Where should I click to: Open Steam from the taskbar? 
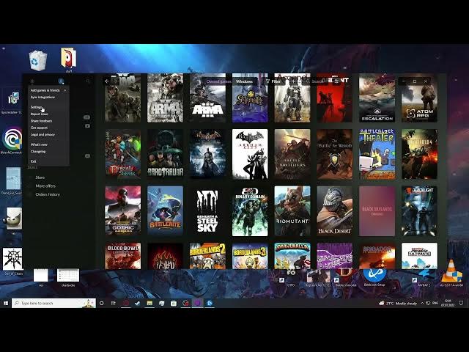click(x=137, y=303)
